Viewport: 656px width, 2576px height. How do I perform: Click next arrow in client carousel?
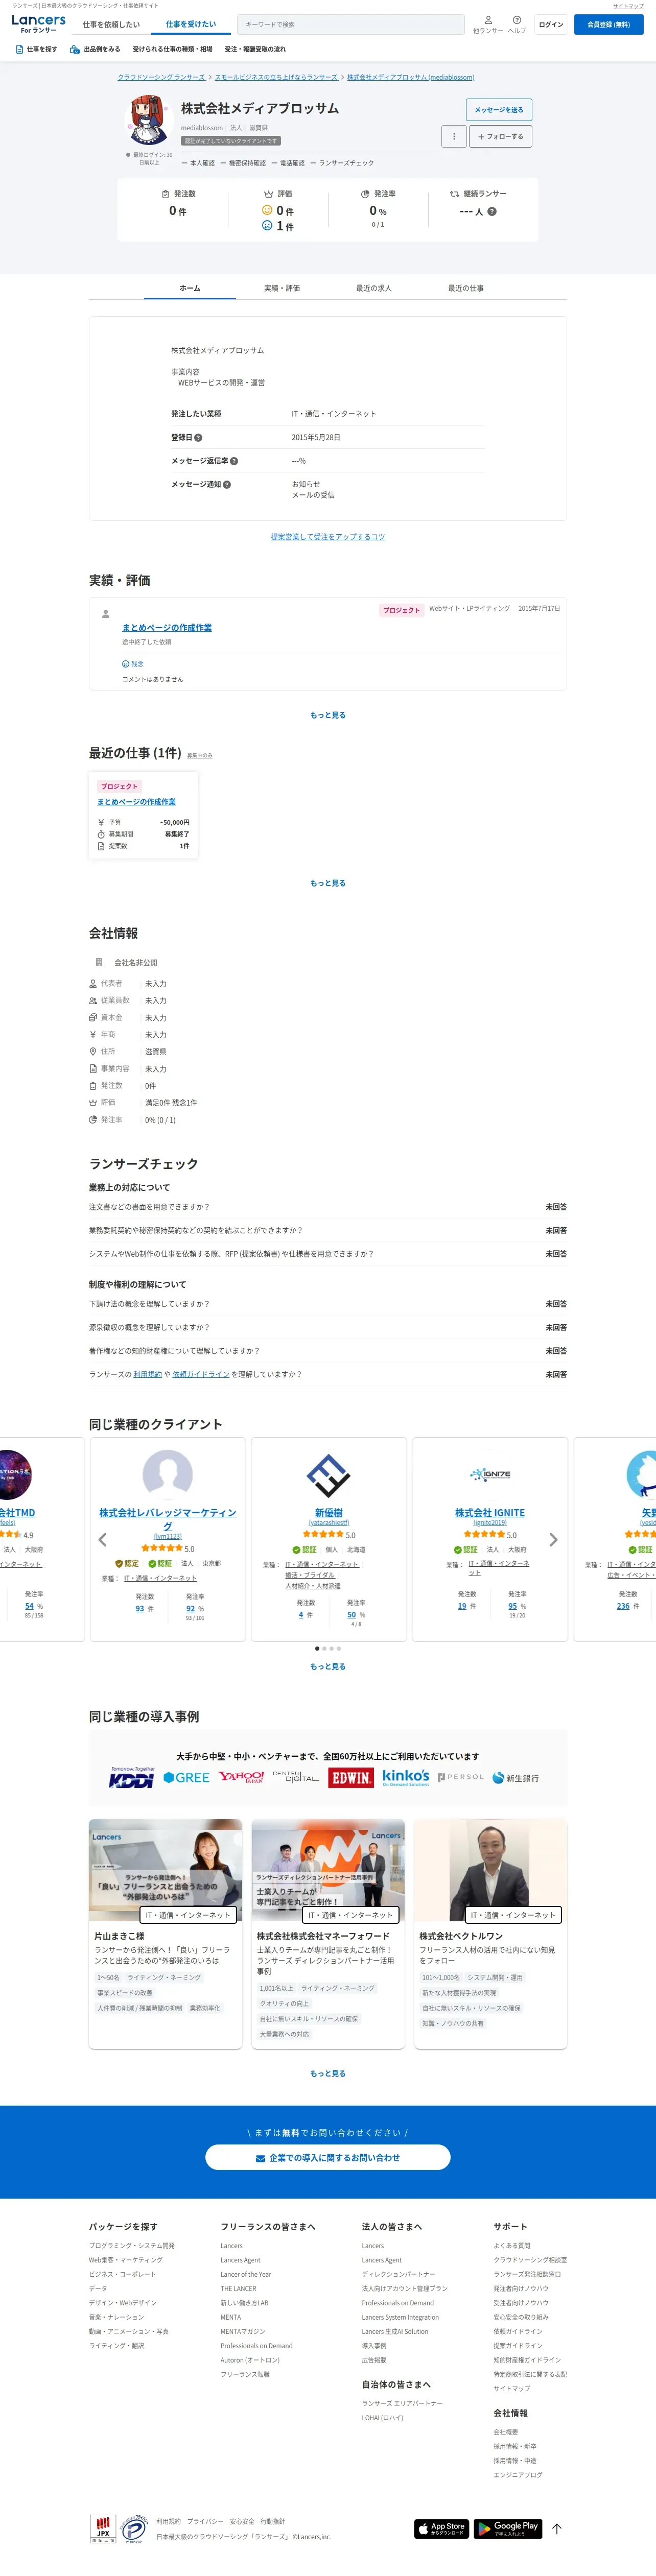click(553, 1540)
